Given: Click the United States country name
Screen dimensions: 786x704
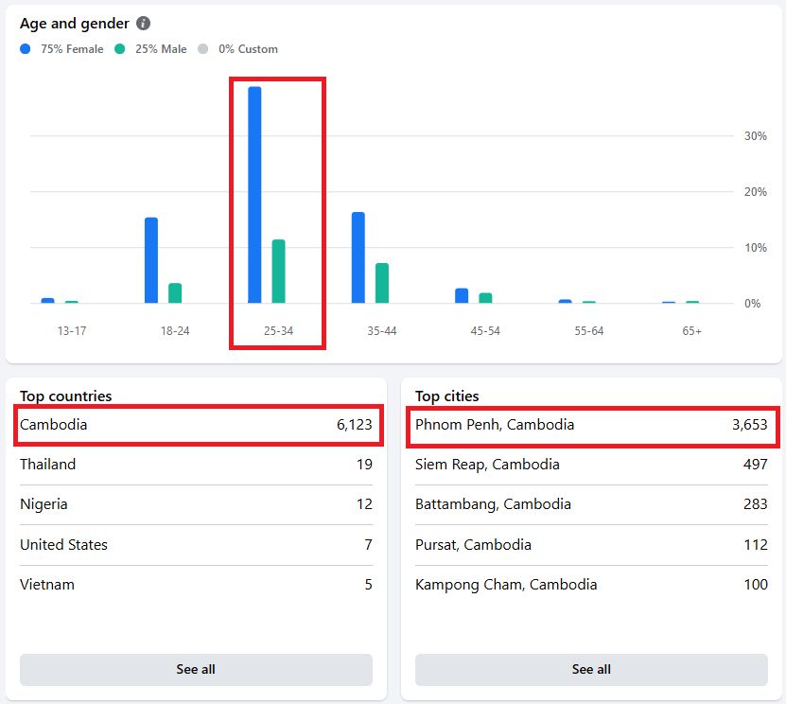Looking at the screenshot, I should click(63, 544).
